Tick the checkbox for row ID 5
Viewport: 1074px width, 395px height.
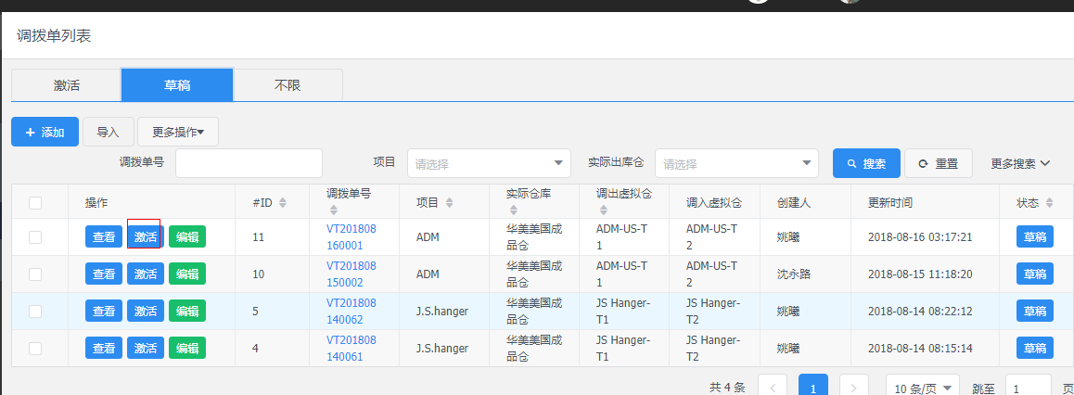pos(35,312)
